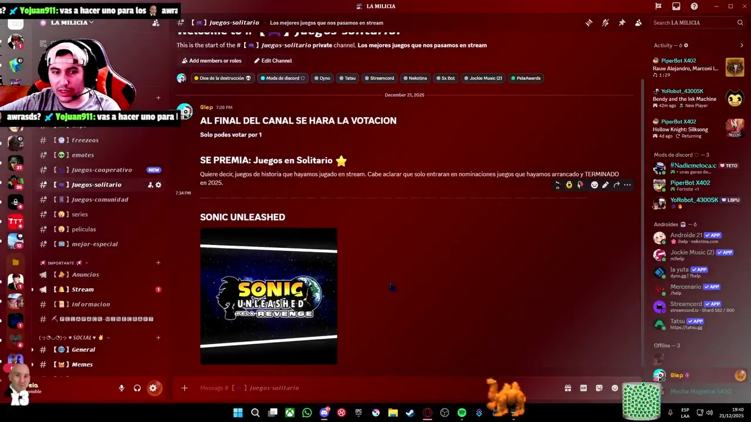
Task: Open User Settings gear icon
Action: [153, 388]
